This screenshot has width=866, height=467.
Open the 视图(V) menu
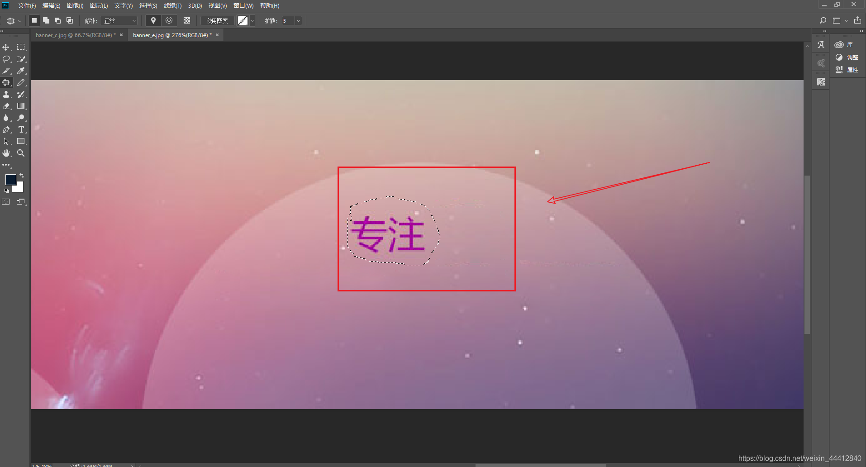coord(218,5)
